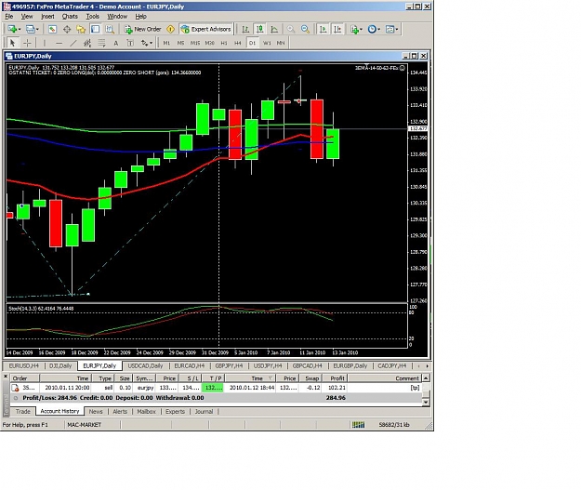Select the Fibonacci retracement tool

(x=101, y=43)
